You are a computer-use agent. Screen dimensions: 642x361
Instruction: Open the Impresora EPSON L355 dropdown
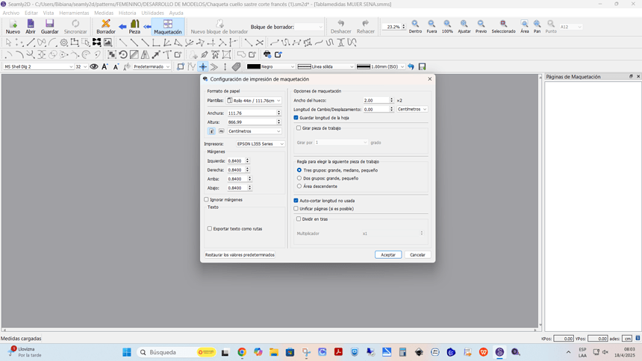coord(261,144)
